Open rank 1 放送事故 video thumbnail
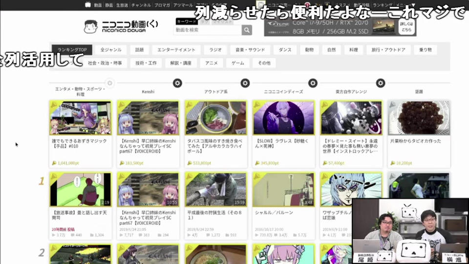The image size is (469, 264). 81,190
